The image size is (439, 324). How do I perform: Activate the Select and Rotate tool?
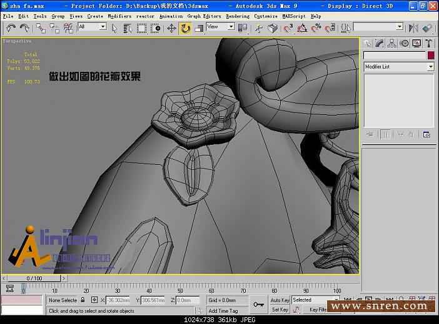(185, 28)
